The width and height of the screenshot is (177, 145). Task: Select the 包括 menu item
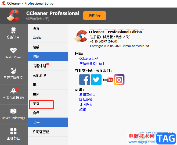[x=48, y=47]
